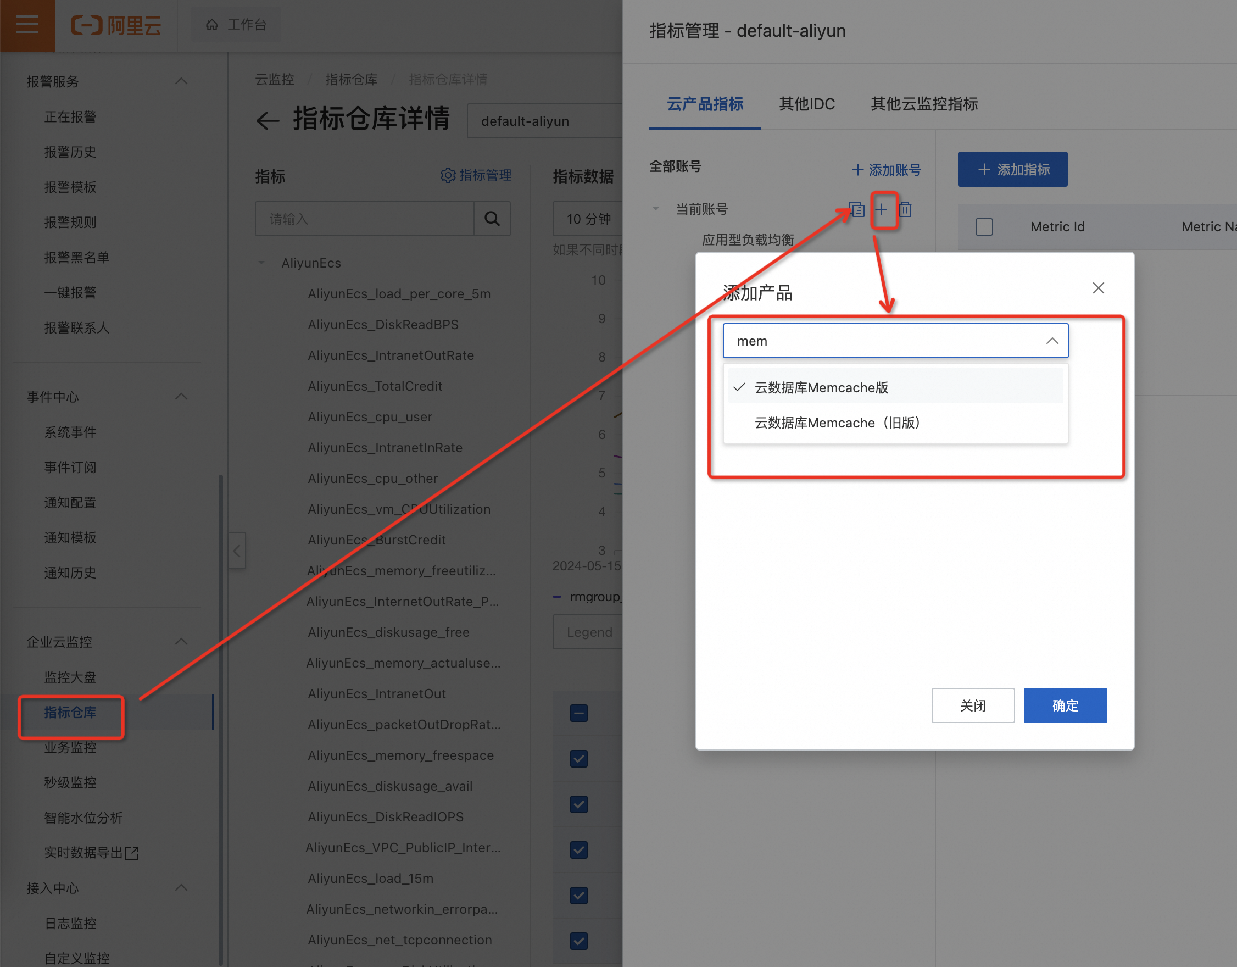Open 智能水位分析 in sidebar

pyautogui.click(x=83, y=817)
